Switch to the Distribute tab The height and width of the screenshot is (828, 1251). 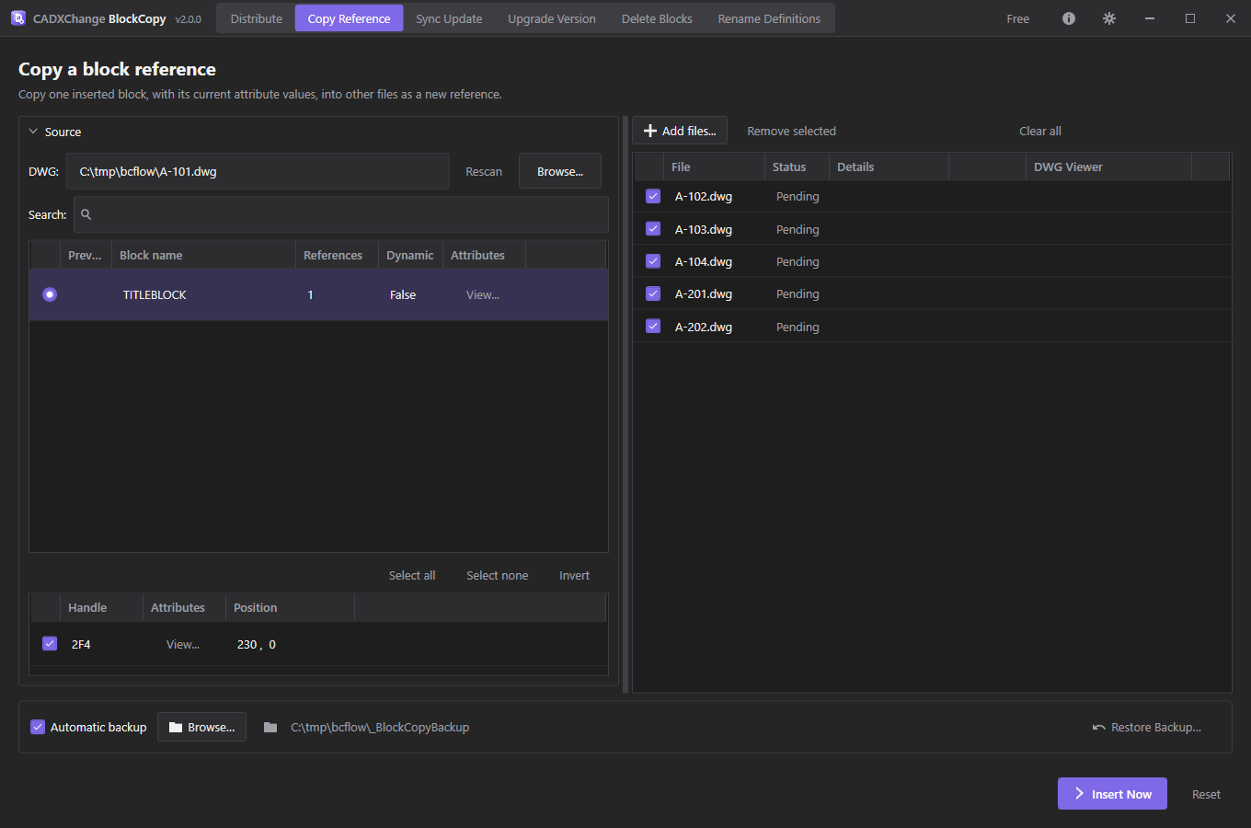[256, 18]
